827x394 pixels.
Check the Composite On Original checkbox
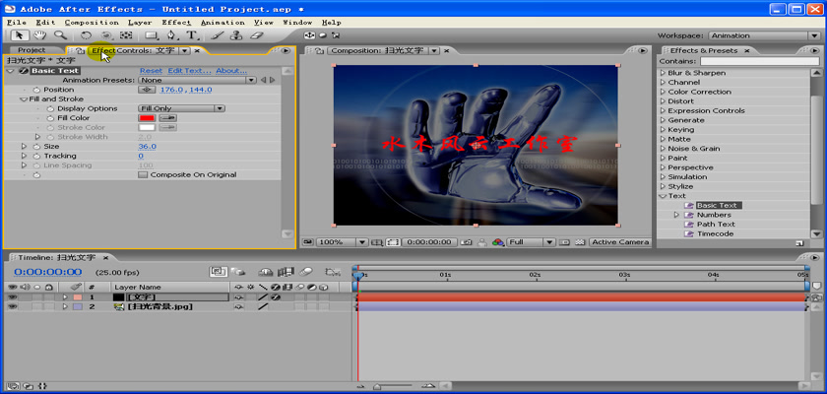143,174
